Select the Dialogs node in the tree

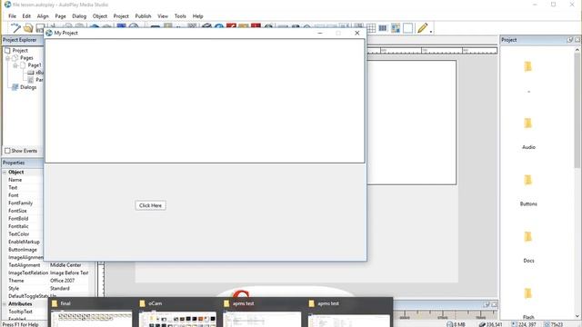(28, 87)
